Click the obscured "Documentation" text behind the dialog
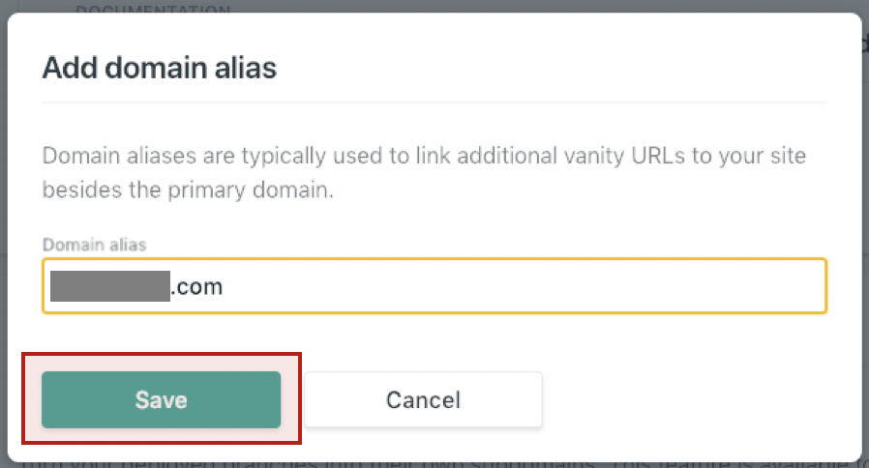The width and height of the screenshot is (869, 468). pos(153,8)
